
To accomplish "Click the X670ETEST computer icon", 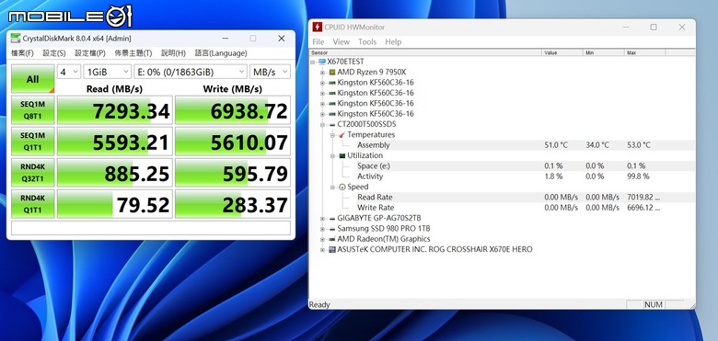I will click(x=322, y=62).
